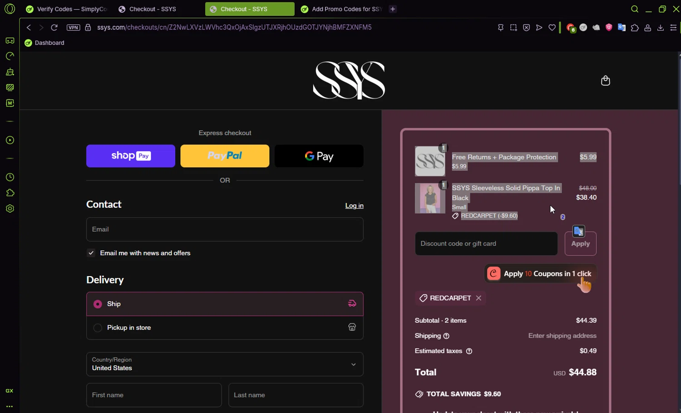Image resolution: width=681 pixels, height=413 pixels.
Task: Take a snapshot with the capture icon
Action: tap(513, 28)
